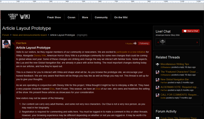The width and height of the screenshot is (204, 119).
Task: Click avatar next to CALL FOR COMMENTS thread
Action: click(157, 95)
